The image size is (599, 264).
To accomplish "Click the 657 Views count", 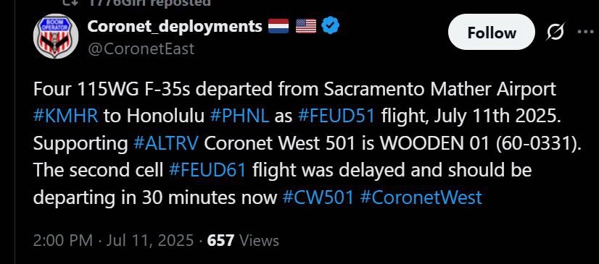I will [243, 240].
